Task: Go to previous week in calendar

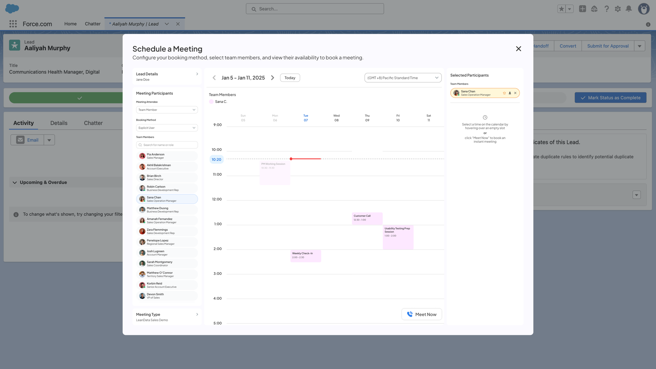Action: tap(214, 78)
